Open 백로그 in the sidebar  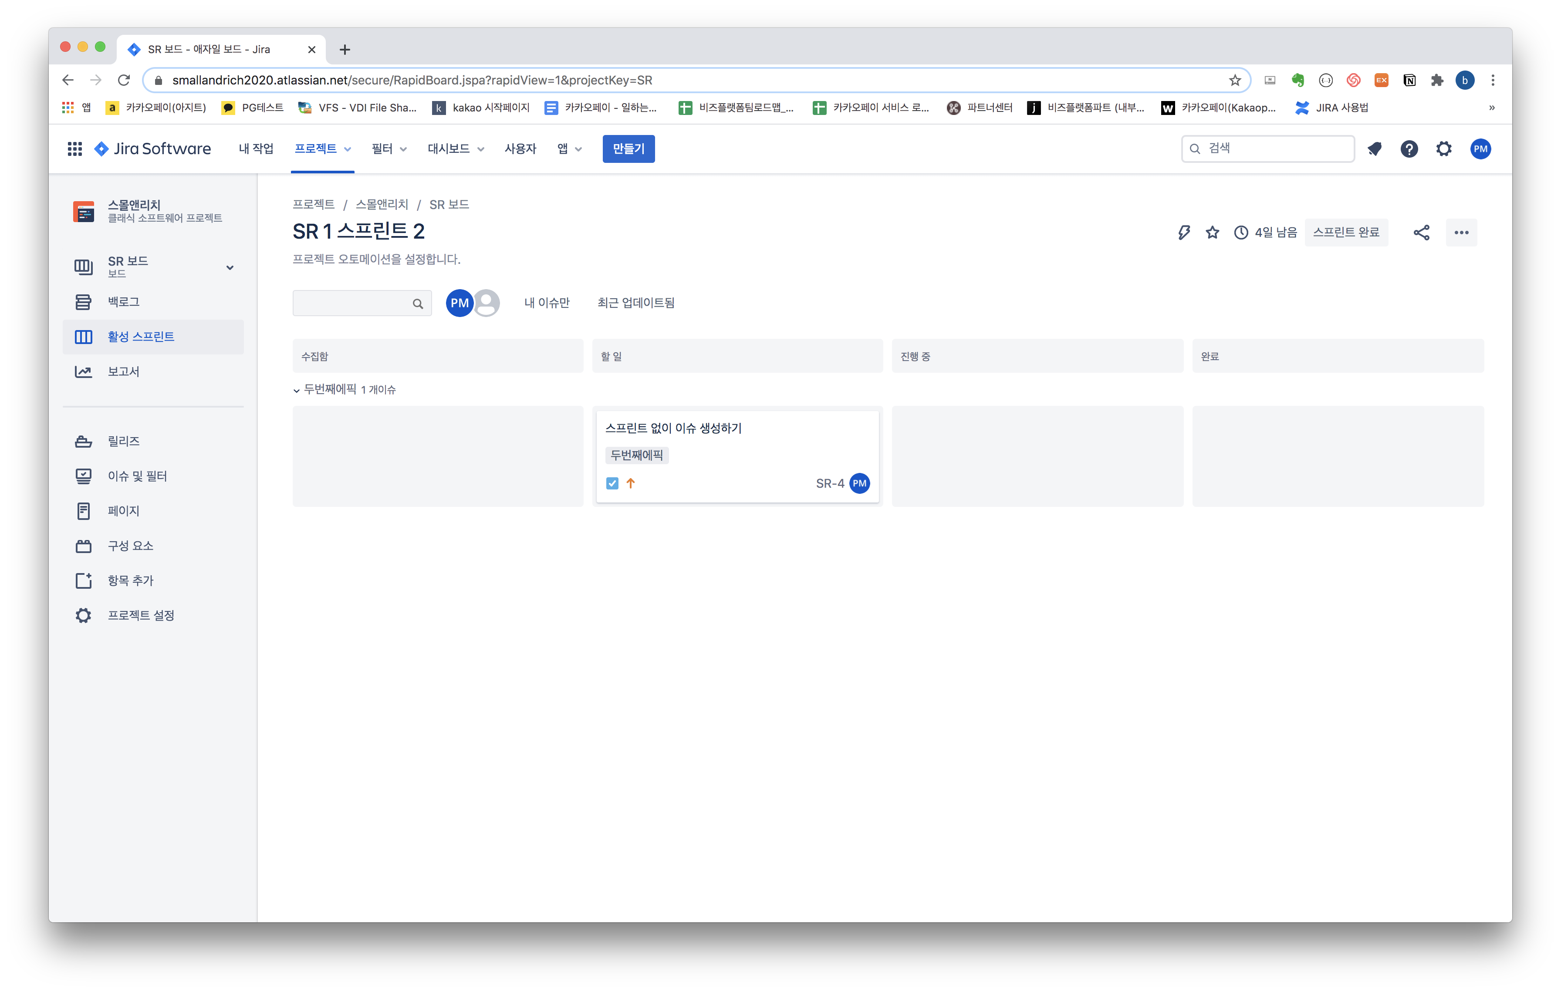pyautogui.click(x=123, y=302)
